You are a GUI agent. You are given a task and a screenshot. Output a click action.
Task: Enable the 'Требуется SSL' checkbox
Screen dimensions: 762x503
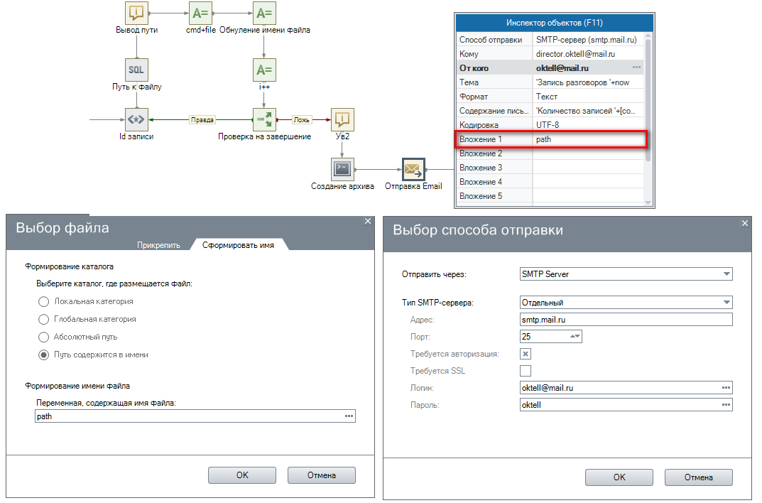click(526, 371)
